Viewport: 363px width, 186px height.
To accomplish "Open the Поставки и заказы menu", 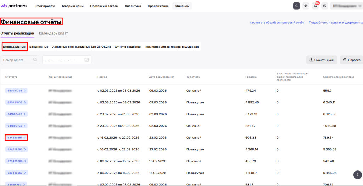I will coord(104,6).
